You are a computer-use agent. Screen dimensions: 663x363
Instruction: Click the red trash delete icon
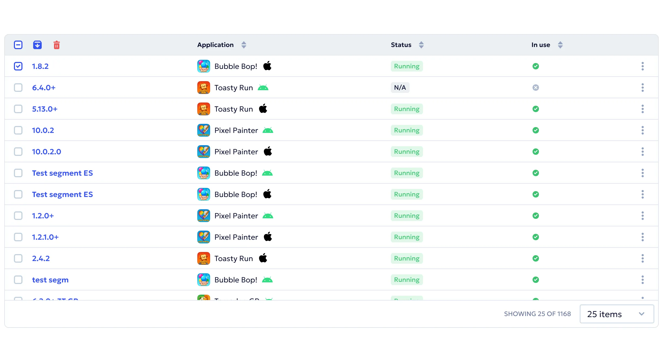[56, 45]
